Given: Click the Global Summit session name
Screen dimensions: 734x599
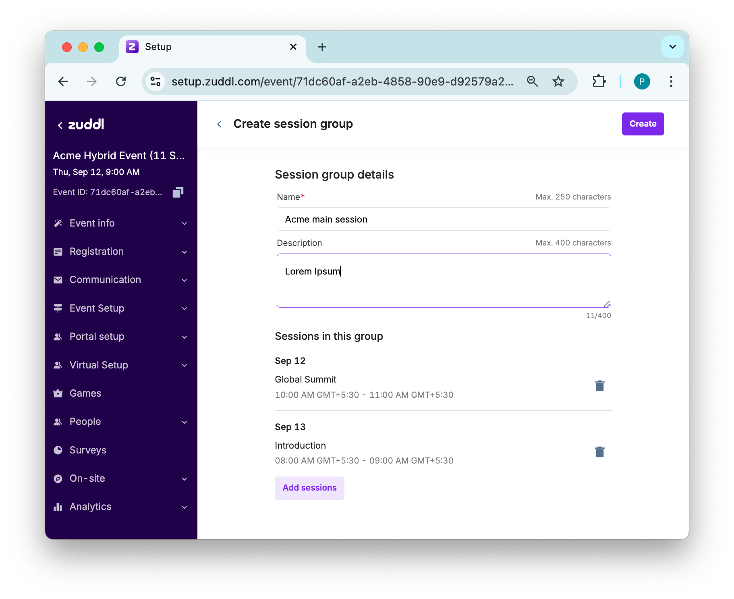Looking at the screenshot, I should coord(305,379).
